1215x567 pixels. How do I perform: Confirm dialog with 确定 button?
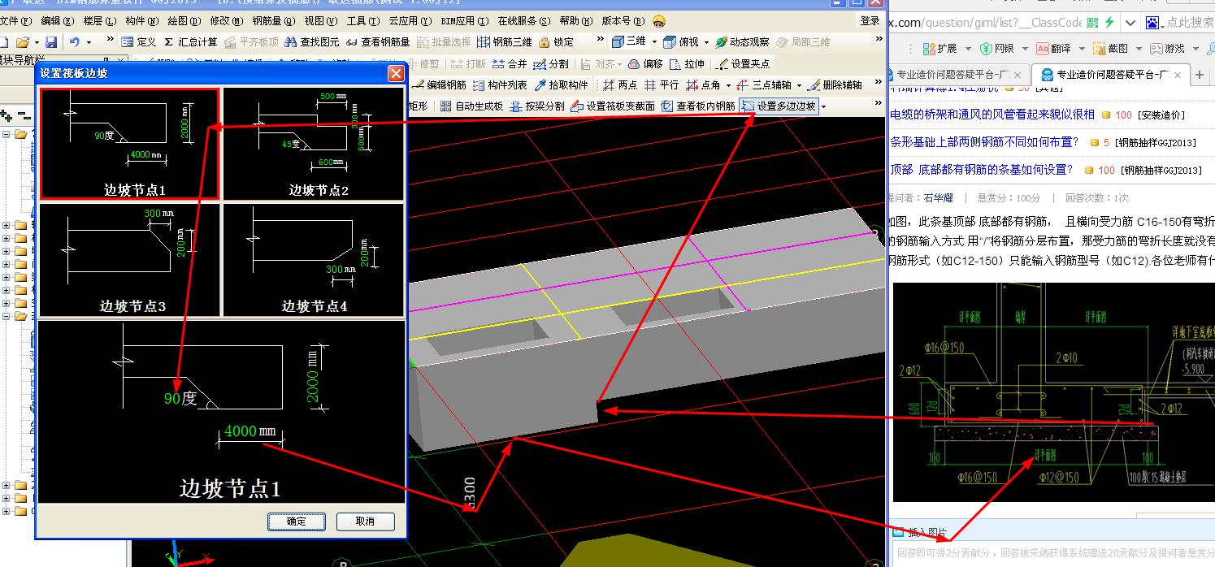(x=297, y=522)
